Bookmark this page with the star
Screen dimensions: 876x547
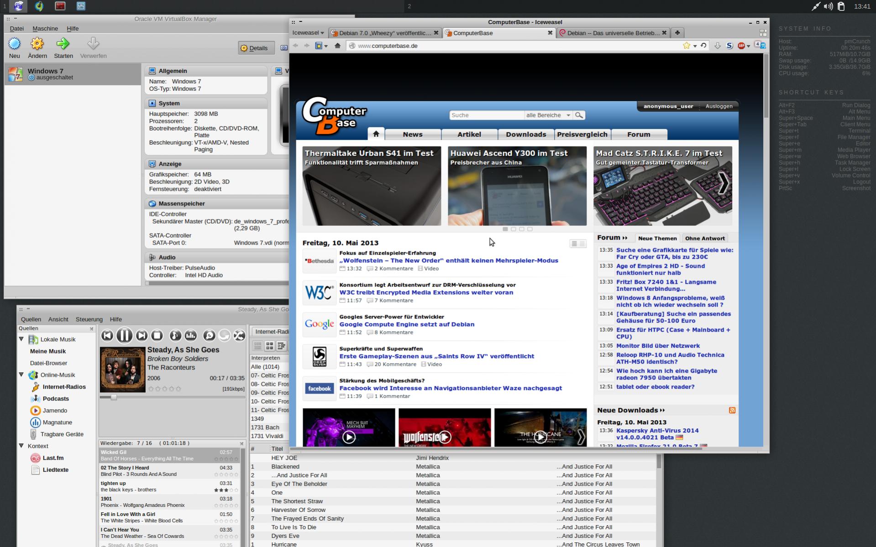[x=686, y=46]
